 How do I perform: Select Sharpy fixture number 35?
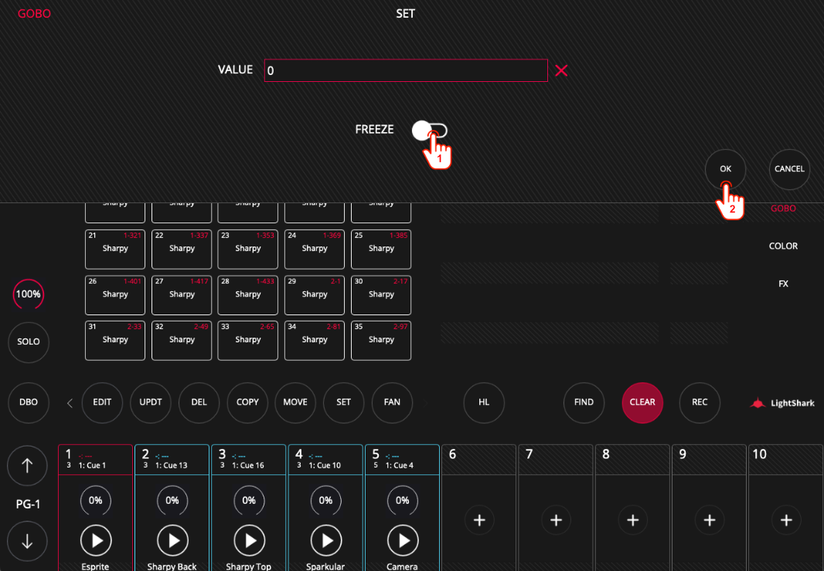[x=381, y=341]
